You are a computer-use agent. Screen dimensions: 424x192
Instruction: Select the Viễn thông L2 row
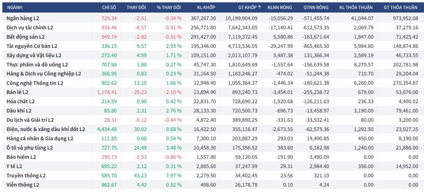pyautogui.click(x=23, y=185)
